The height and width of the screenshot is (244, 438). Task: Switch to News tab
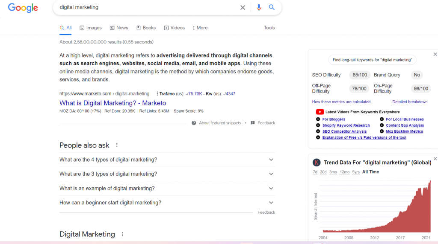(x=119, y=28)
